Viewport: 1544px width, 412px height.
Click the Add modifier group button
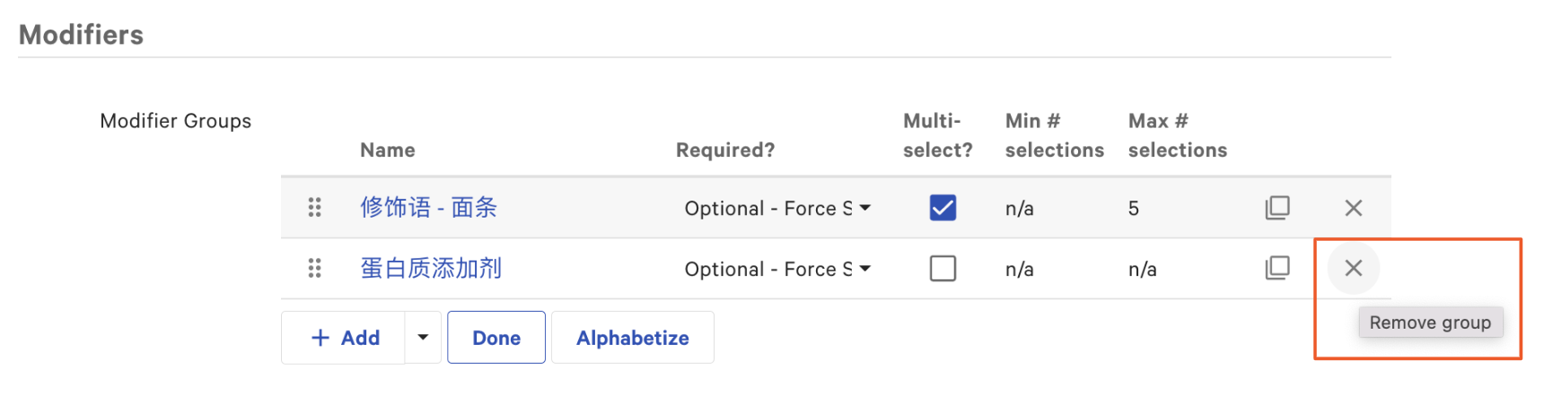[x=345, y=338]
